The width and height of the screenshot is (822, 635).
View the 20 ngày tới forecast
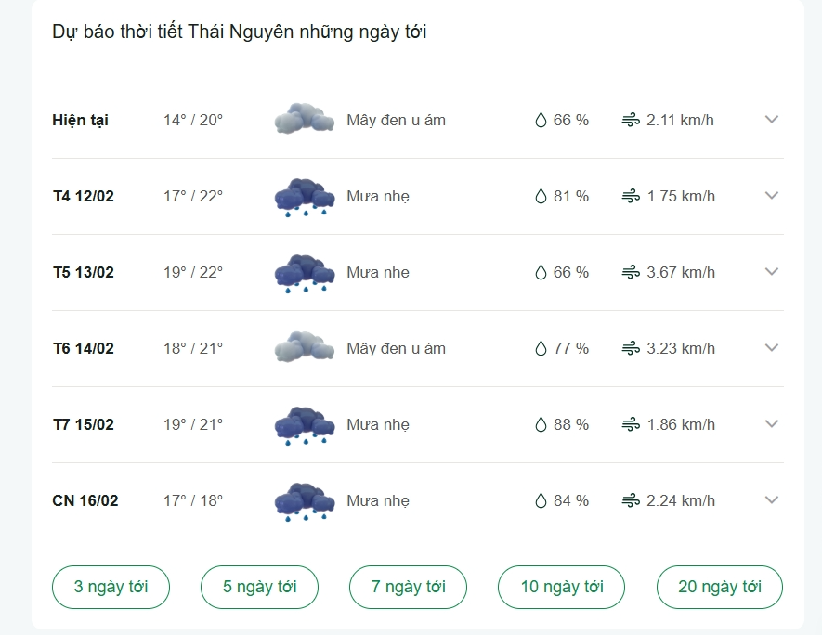tap(720, 587)
